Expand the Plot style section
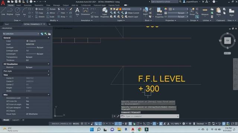 pyautogui.click(x=49, y=71)
